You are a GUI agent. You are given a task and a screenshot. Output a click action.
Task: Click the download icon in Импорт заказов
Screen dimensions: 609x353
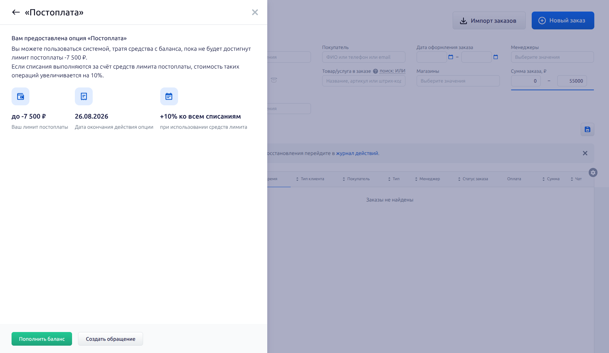coord(463,21)
